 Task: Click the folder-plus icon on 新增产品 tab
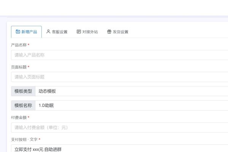17,32
